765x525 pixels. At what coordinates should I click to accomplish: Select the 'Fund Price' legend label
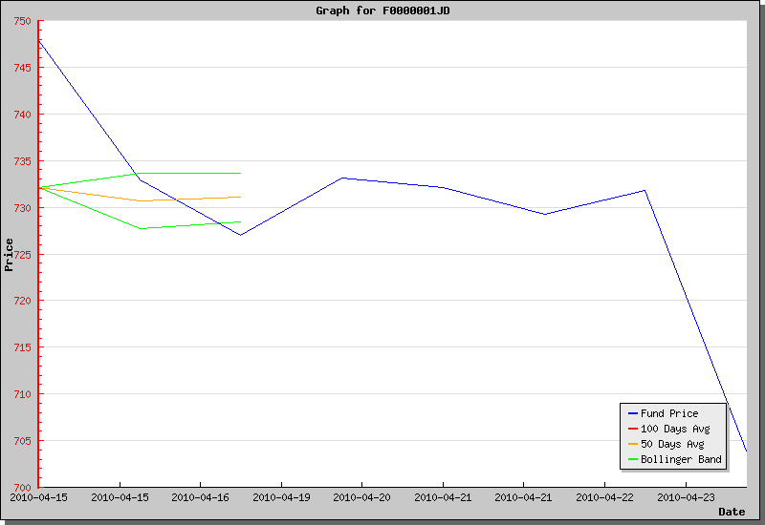pyautogui.click(x=668, y=413)
